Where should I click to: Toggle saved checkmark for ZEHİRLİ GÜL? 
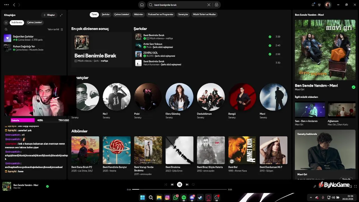(270, 54)
